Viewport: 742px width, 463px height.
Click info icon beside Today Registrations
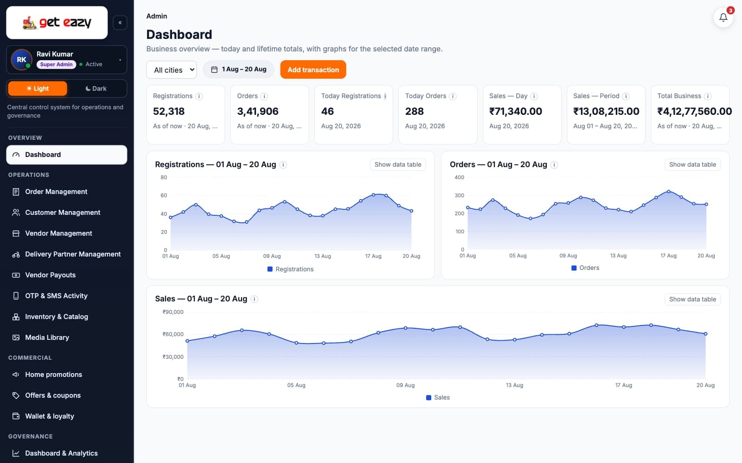pyautogui.click(x=385, y=96)
